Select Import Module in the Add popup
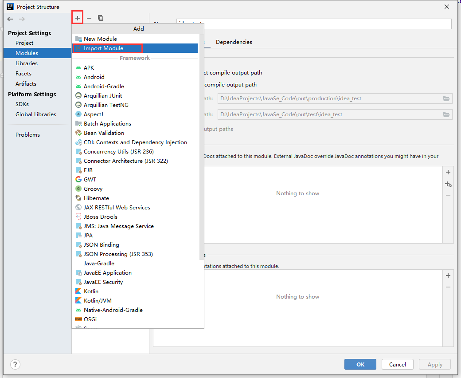461x378 pixels. [103, 48]
